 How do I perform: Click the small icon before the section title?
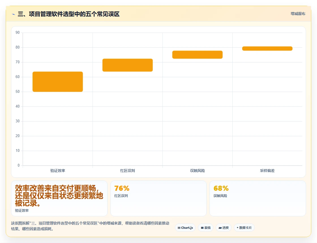tap(14, 14)
